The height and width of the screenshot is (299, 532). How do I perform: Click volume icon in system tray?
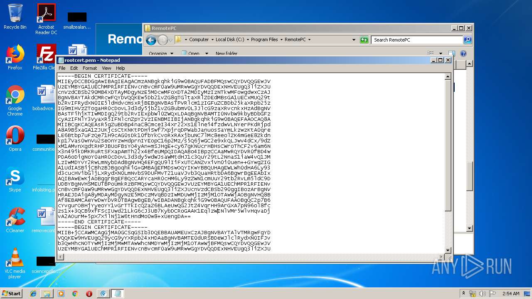[483, 294]
